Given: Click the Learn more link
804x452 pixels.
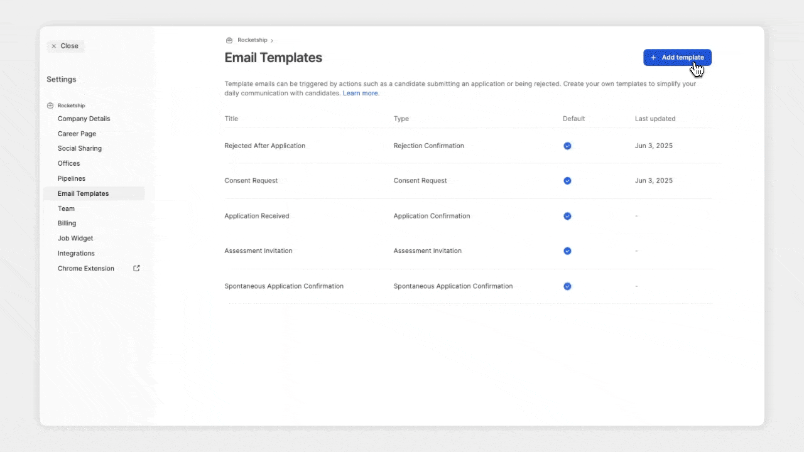Looking at the screenshot, I should tap(361, 94).
